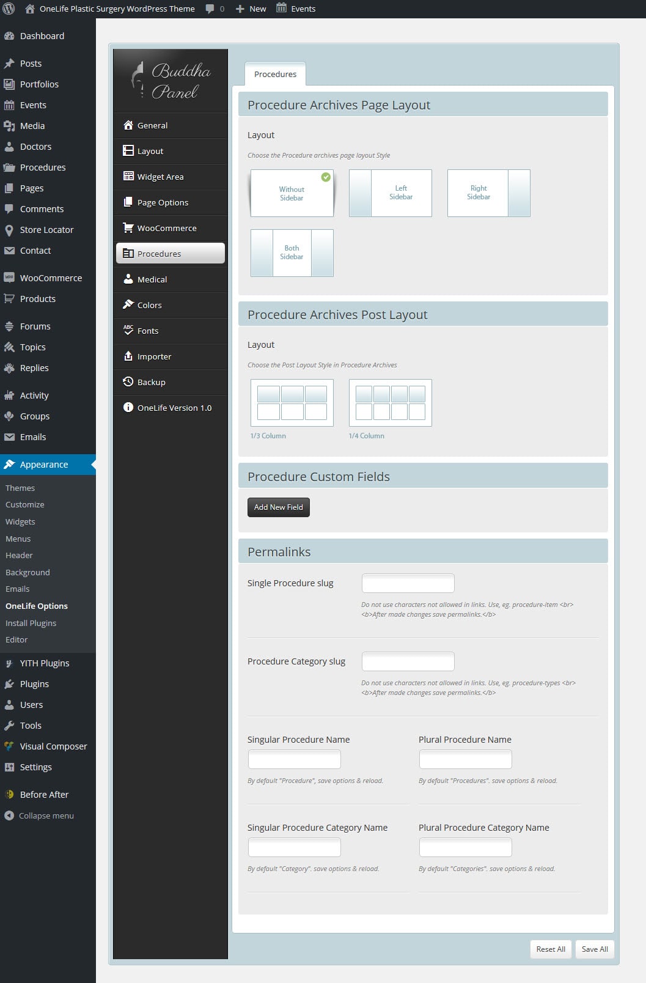Click the WooCommerce cart icon in Buddha Panel
Viewport: 646px width, 983px height.
click(x=128, y=228)
